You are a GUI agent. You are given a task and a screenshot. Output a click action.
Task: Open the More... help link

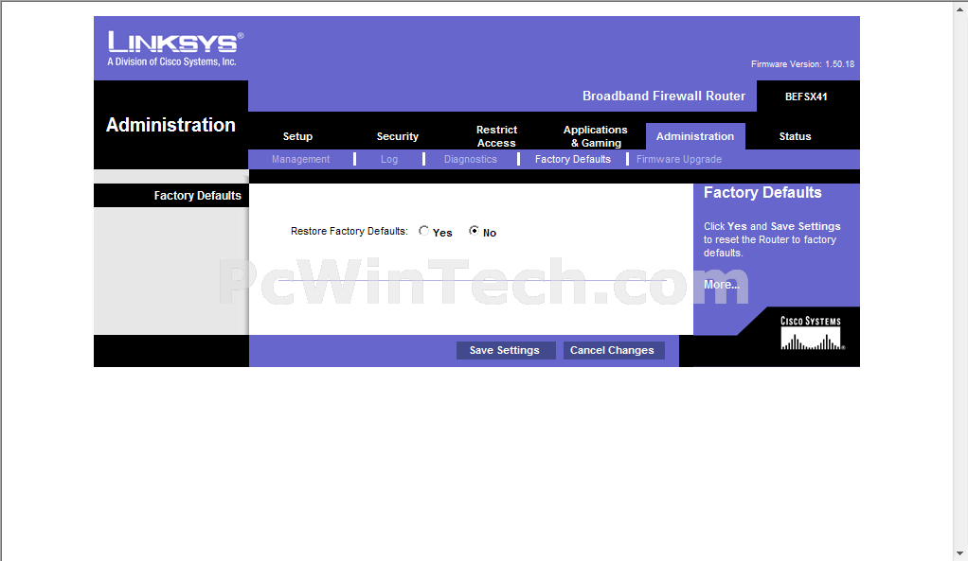722,284
